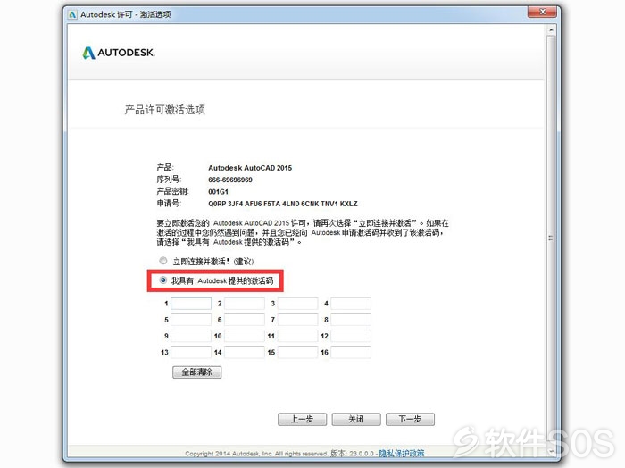Click the request code Q0RP 3JF4 text

click(283, 204)
